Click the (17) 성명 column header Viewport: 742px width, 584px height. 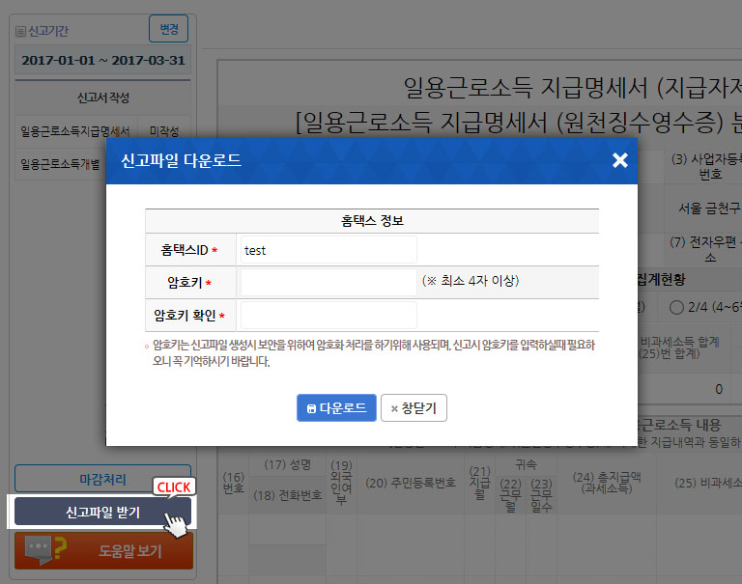287,465
